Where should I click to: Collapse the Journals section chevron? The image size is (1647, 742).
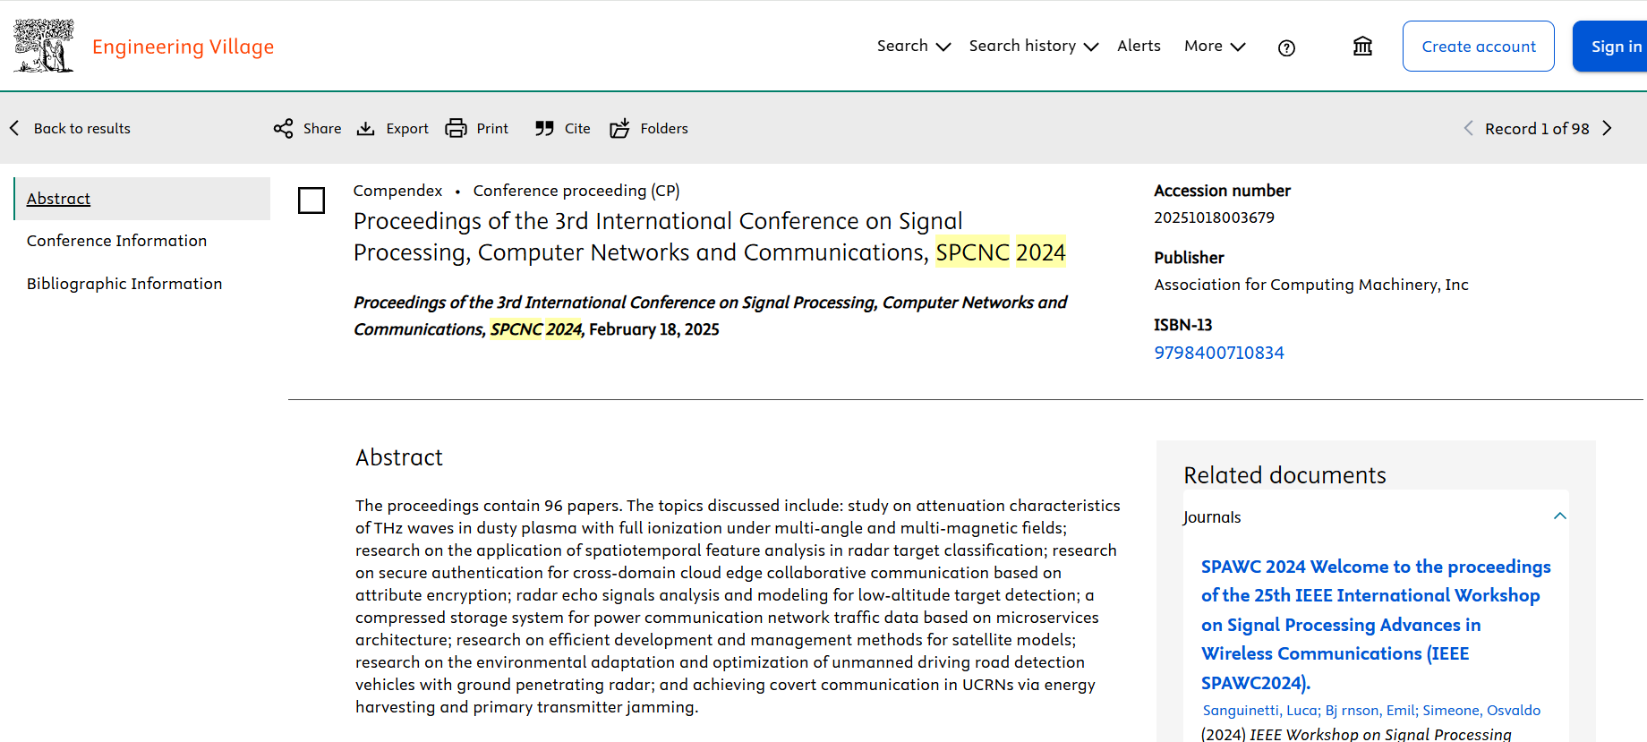coord(1559,516)
